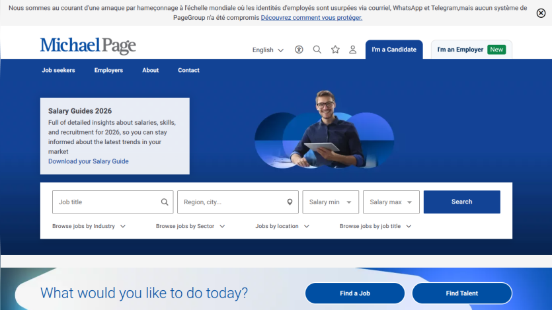Screen dimensions: 552x310
Task: Expand Browse jobs by Sector
Action: point(190,226)
